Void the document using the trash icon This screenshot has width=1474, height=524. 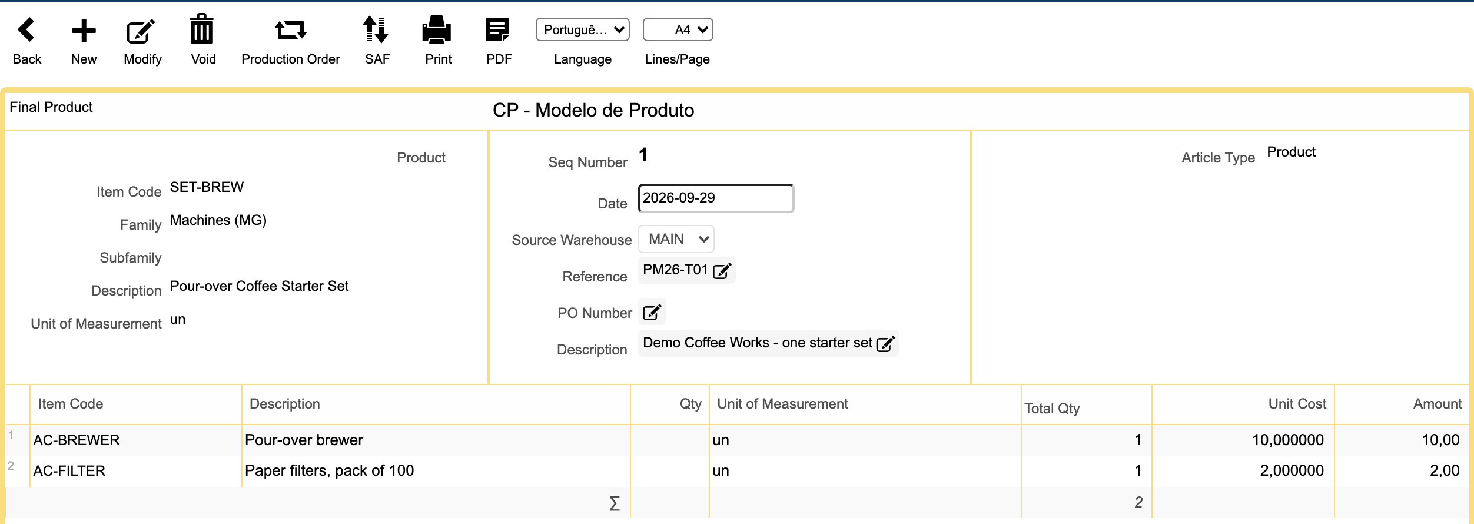(x=202, y=29)
